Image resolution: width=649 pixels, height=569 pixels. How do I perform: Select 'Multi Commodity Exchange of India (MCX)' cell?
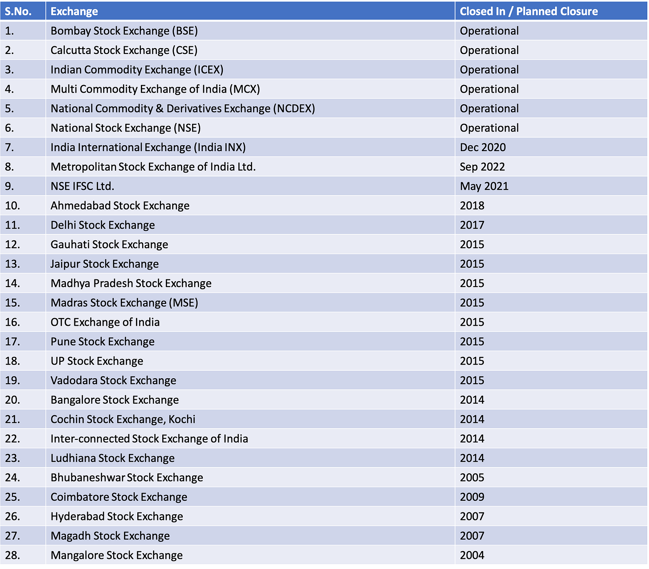(x=250, y=89)
